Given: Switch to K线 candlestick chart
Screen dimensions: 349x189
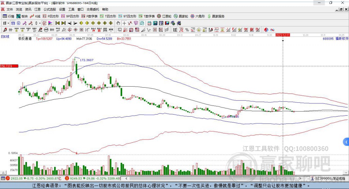Looking at the screenshot, I should click(35, 16).
